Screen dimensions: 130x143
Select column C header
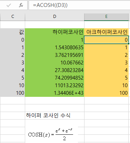(x=12, y=17)
